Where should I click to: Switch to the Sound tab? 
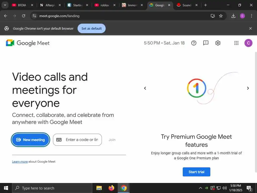187,5
